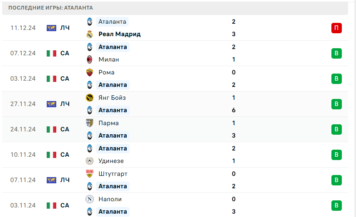Viewport: 356px width, 217px height.
Task: Click the Champions League icon on 11.12.24
Action: pyautogui.click(x=52, y=28)
